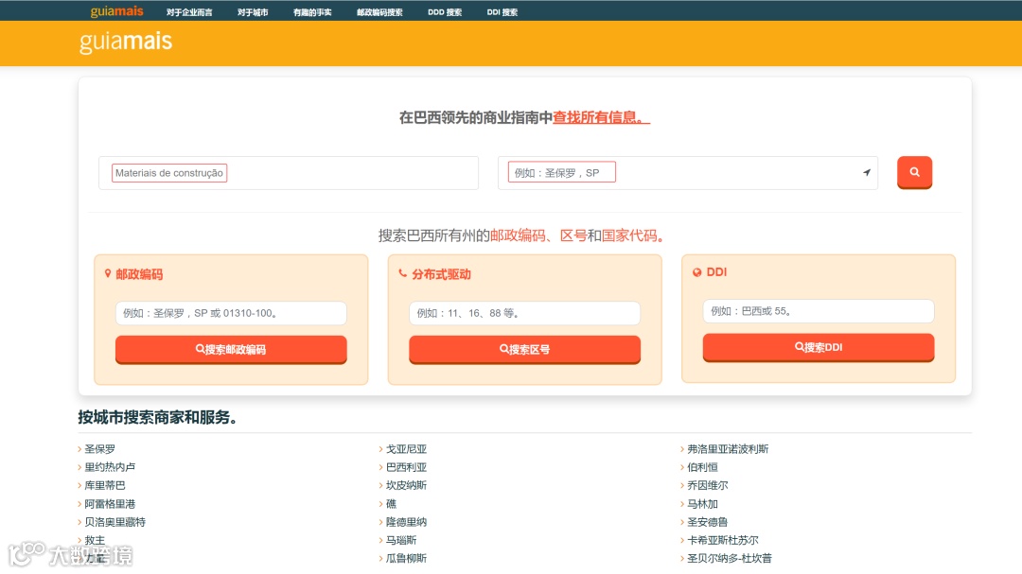This screenshot has height=574, width=1022.
Task: Click the location arrow icon in city field
Action: pyautogui.click(x=866, y=173)
